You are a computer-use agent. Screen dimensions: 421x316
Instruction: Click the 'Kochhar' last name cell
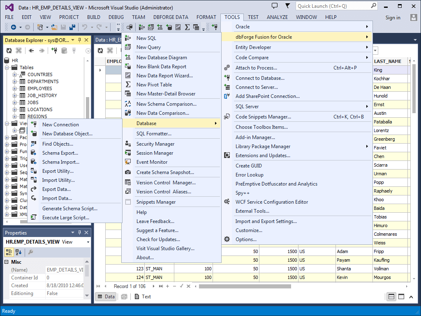coord(390,79)
